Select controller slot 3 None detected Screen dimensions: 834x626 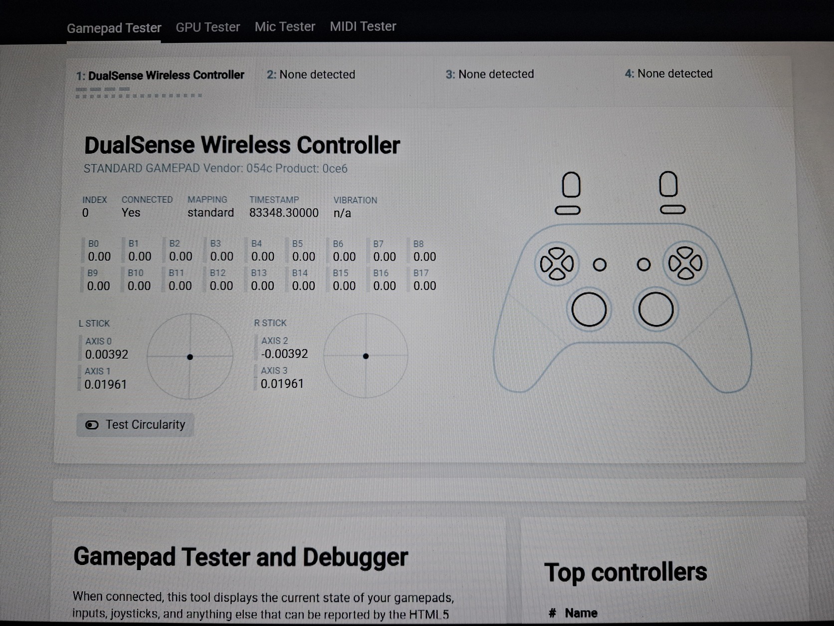pos(490,74)
